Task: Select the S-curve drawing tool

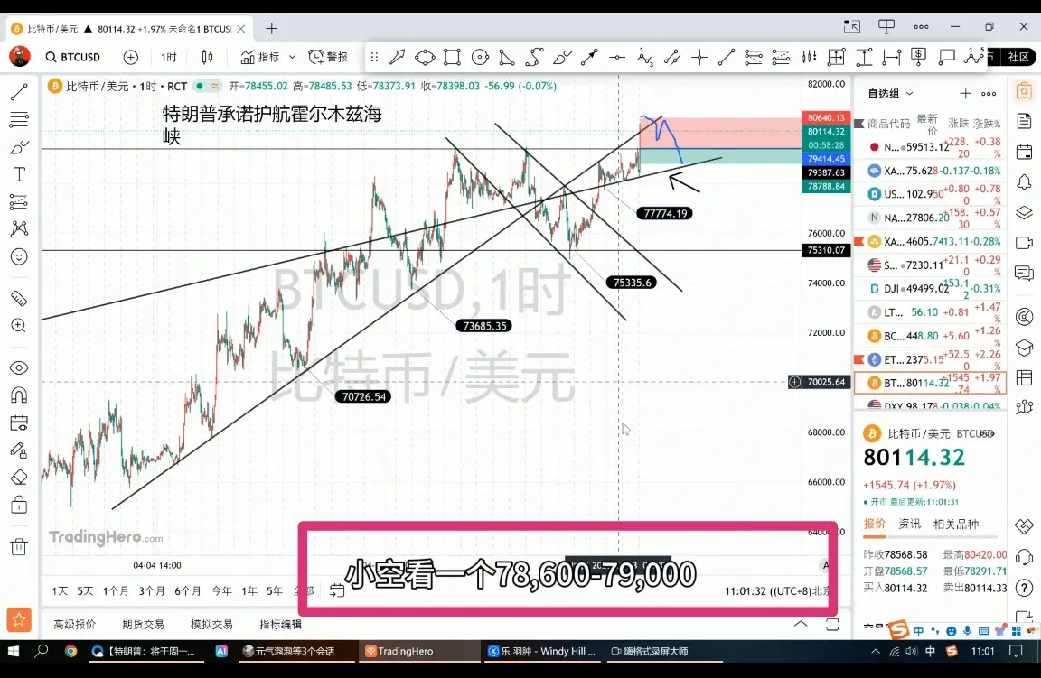Action: point(534,57)
